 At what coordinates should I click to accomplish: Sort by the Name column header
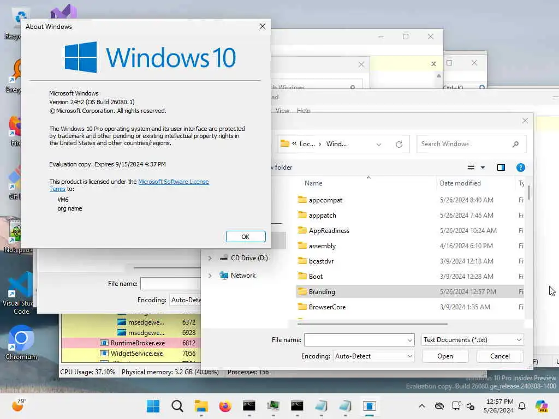tap(313, 183)
